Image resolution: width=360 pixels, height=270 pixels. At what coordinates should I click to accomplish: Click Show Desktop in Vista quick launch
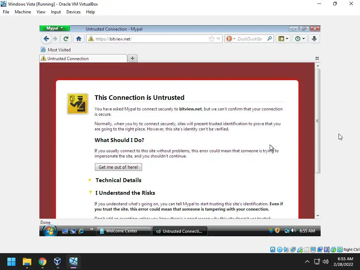pyautogui.click(x=65, y=231)
